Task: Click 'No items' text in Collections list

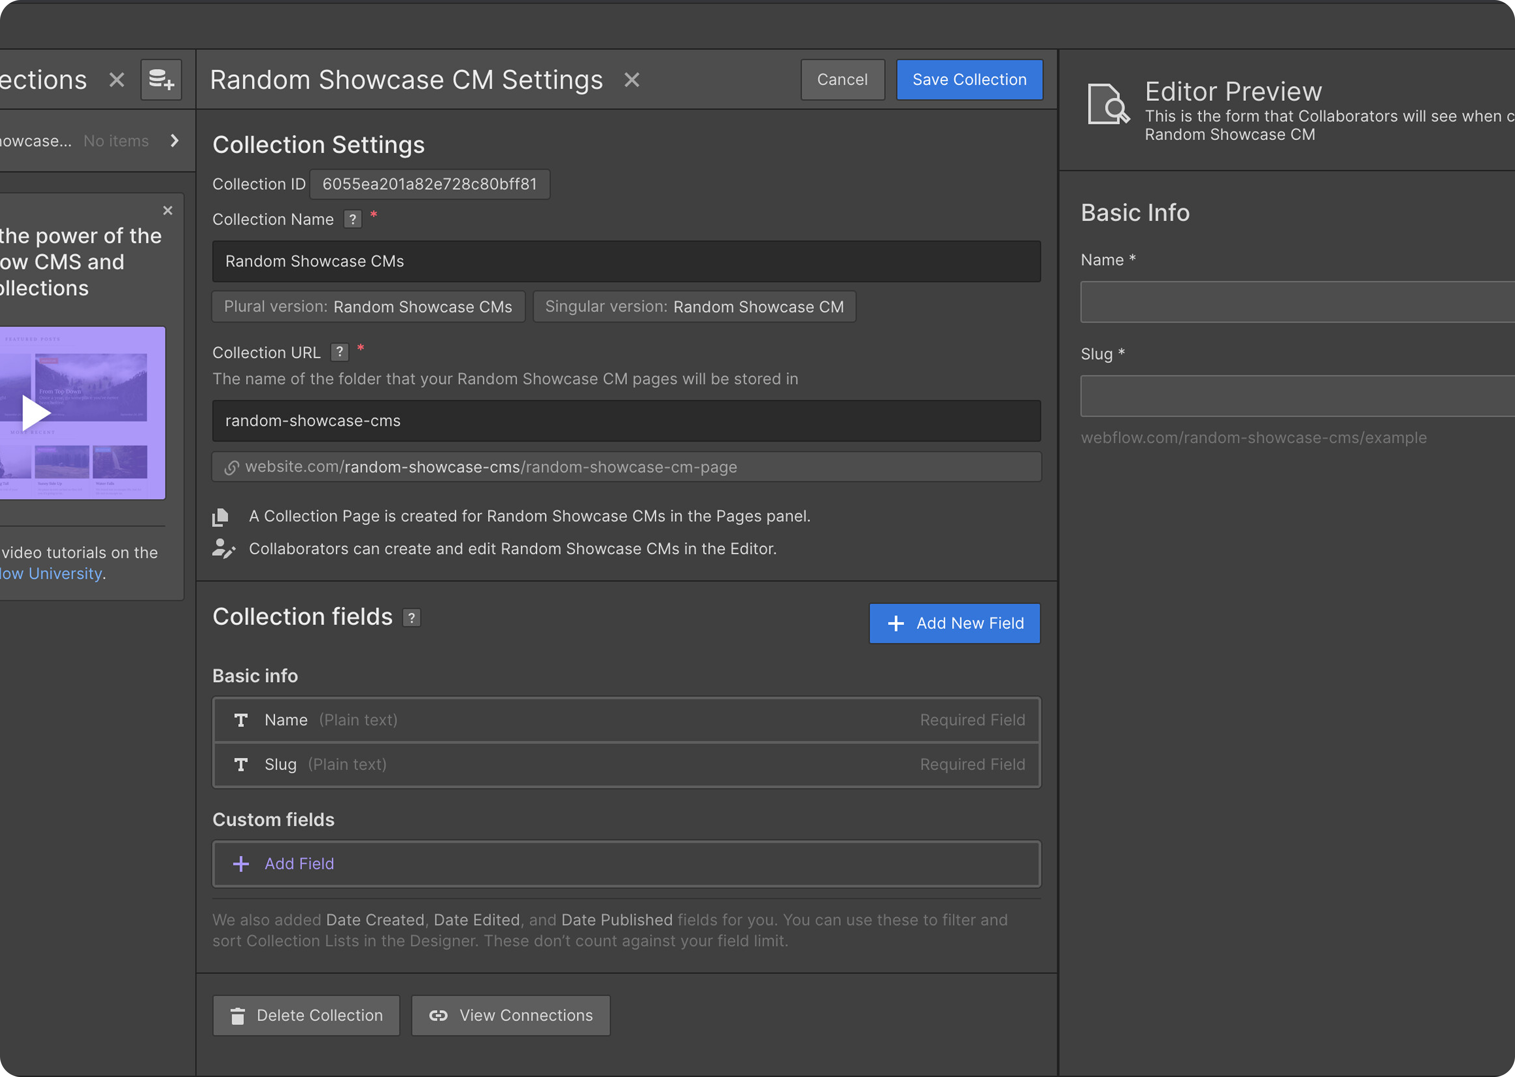Action: (x=116, y=141)
